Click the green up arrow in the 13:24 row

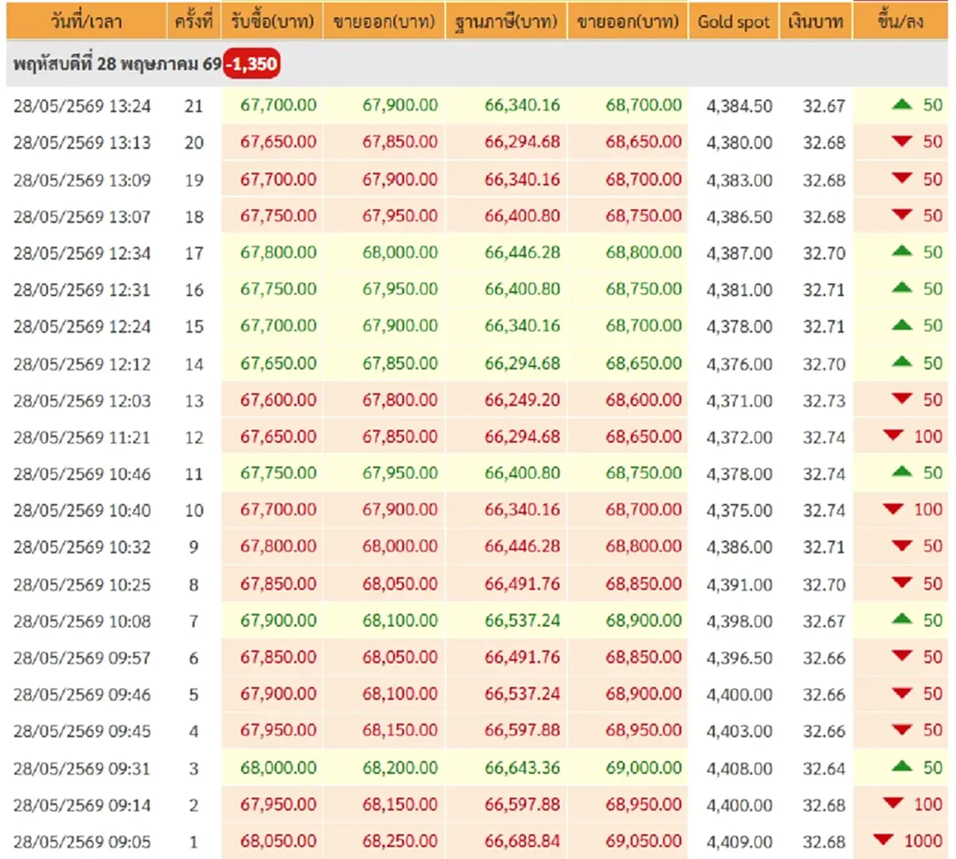[902, 104]
